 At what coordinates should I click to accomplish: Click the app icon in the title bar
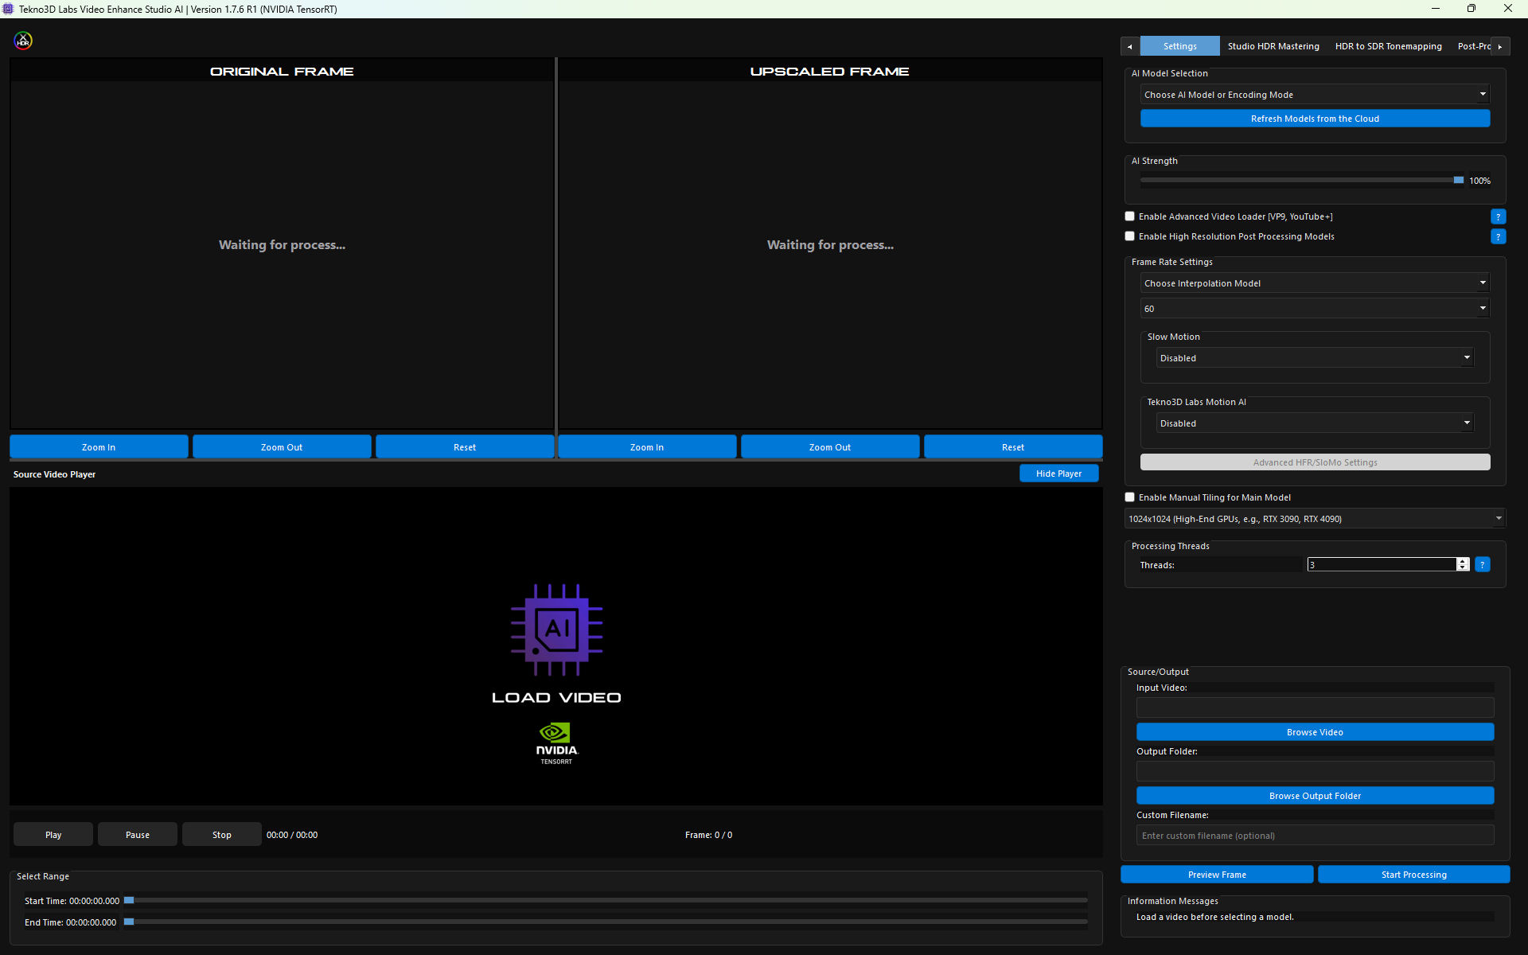pos(9,9)
